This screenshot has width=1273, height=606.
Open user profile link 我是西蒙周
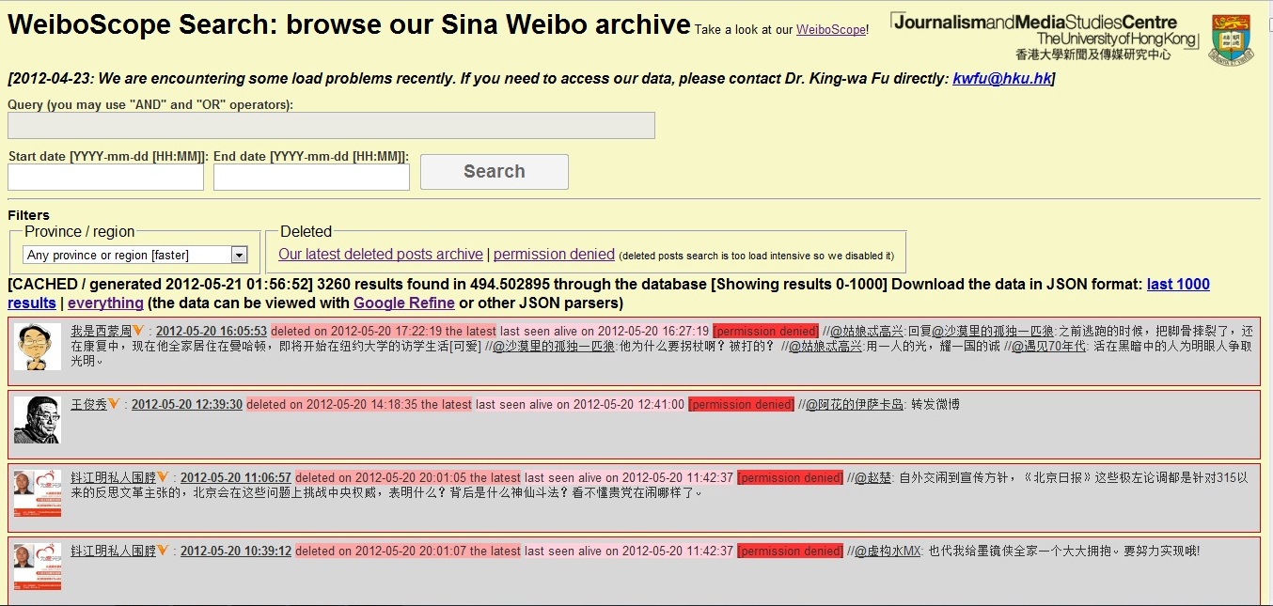pos(102,331)
